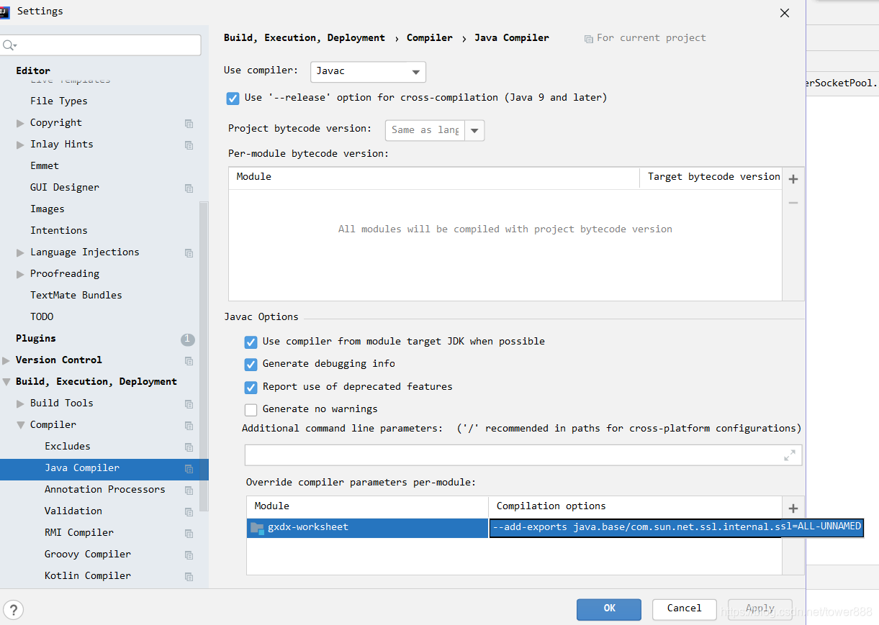
Task: Click the disabled Apply button
Action: coord(760,609)
